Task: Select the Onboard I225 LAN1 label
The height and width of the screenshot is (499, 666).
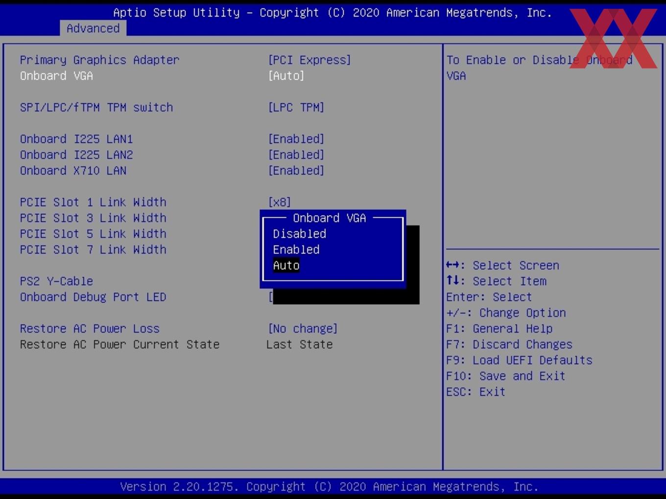Action: 76,139
